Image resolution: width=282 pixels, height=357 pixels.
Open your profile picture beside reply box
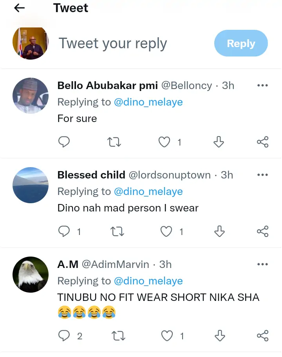coord(31,44)
